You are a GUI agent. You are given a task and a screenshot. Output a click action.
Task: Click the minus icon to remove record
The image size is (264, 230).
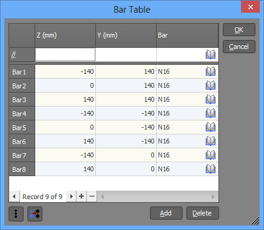coord(92,196)
